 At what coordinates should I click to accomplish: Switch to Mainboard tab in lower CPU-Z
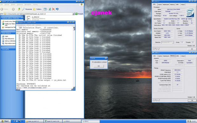(x=166, y=56)
